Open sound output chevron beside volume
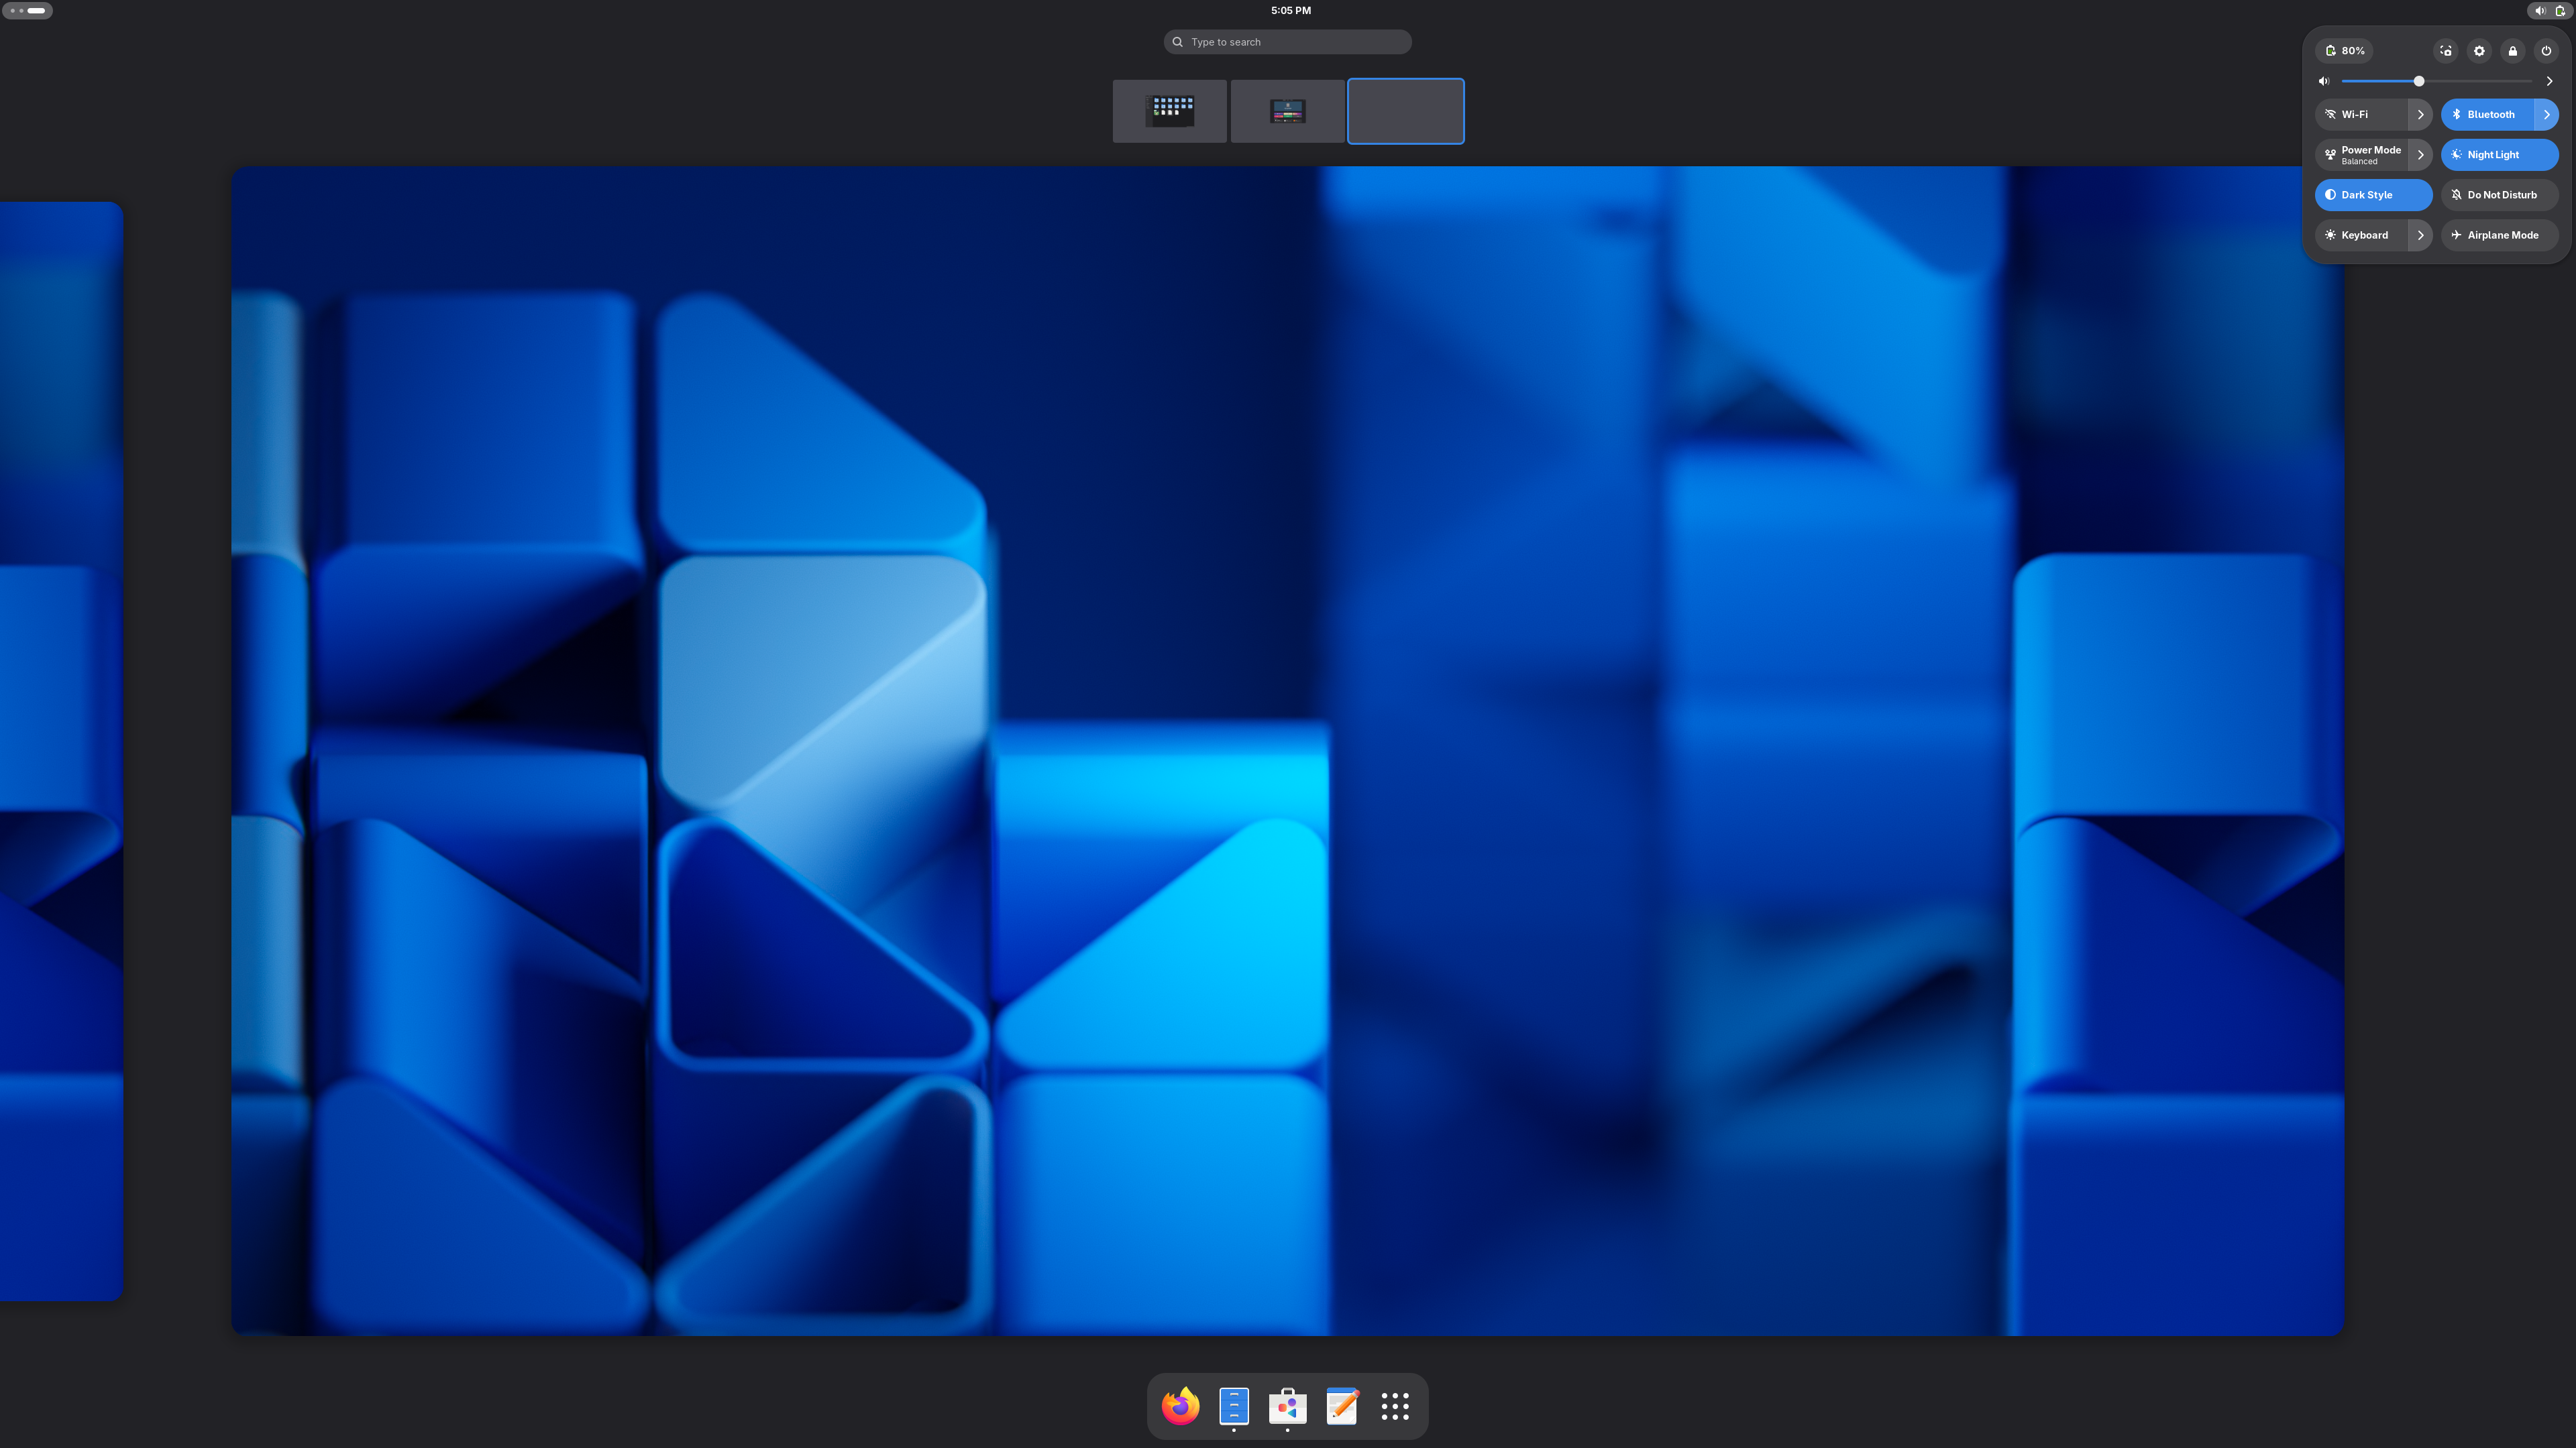 [x=2549, y=81]
